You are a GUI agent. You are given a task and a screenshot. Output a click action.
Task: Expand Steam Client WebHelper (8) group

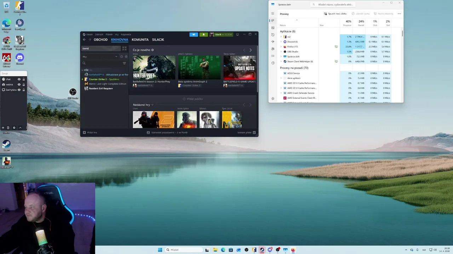pos(281,61)
